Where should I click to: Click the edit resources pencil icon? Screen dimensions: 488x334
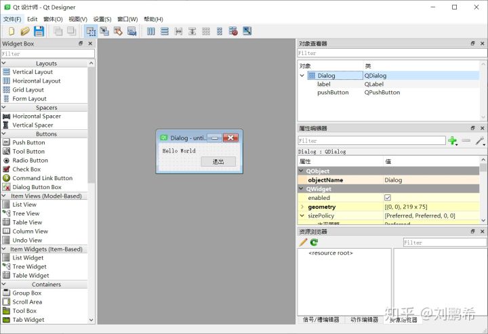(303, 243)
